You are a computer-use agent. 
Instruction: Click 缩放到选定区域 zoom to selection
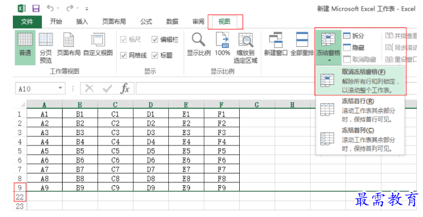pyautogui.click(x=245, y=48)
